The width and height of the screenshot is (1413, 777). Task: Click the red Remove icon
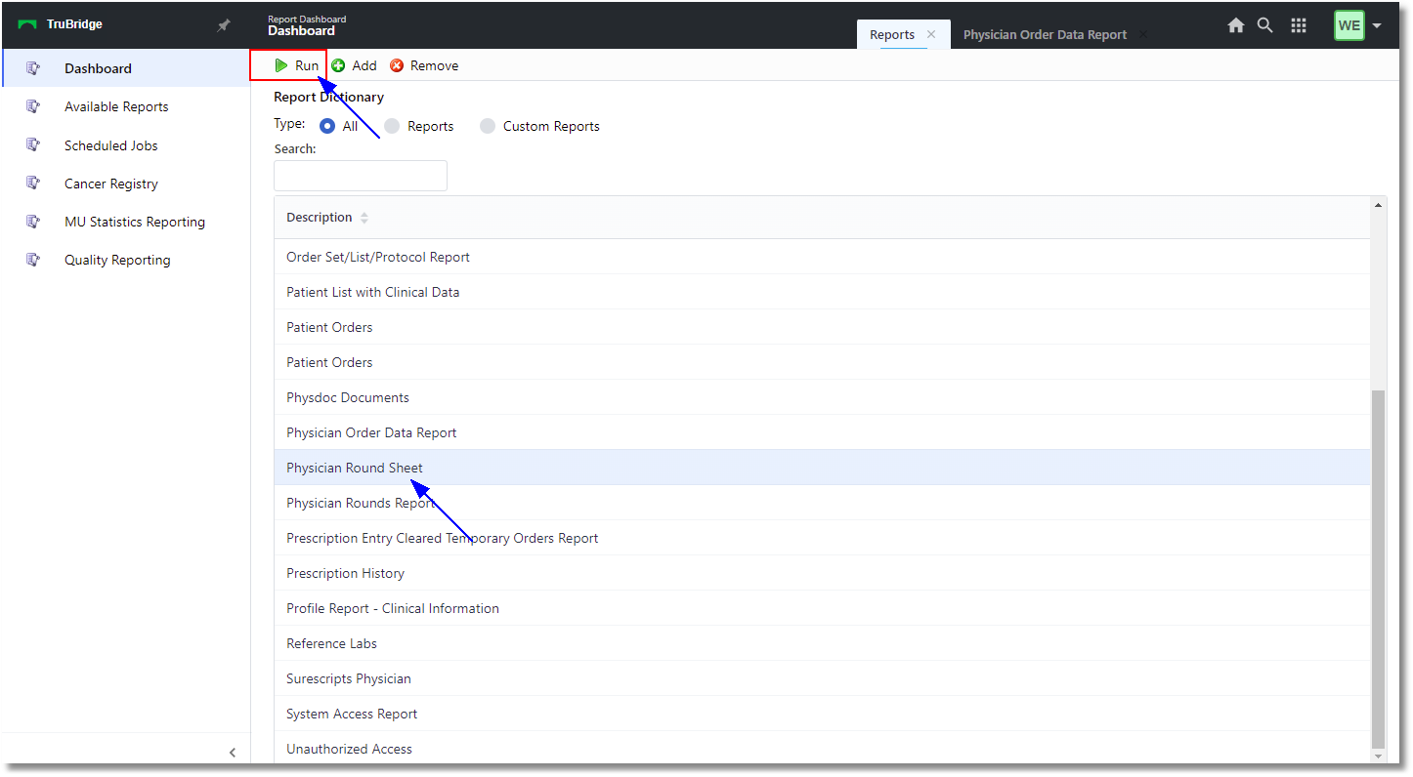pos(397,65)
